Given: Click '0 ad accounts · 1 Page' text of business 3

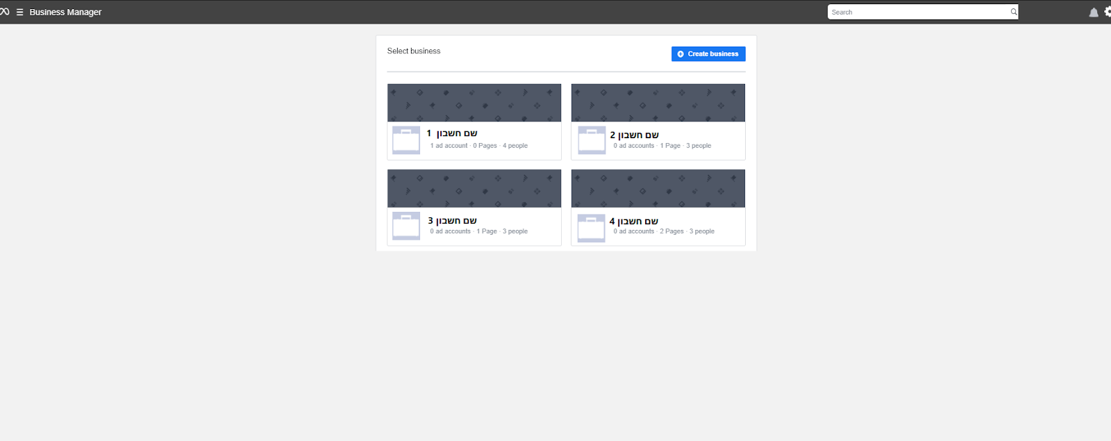Looking at the screenshot, I should [464, 231].
